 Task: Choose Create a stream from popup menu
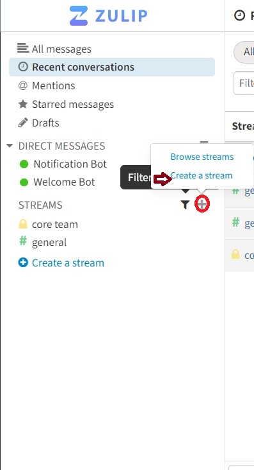tap(202, 175)
